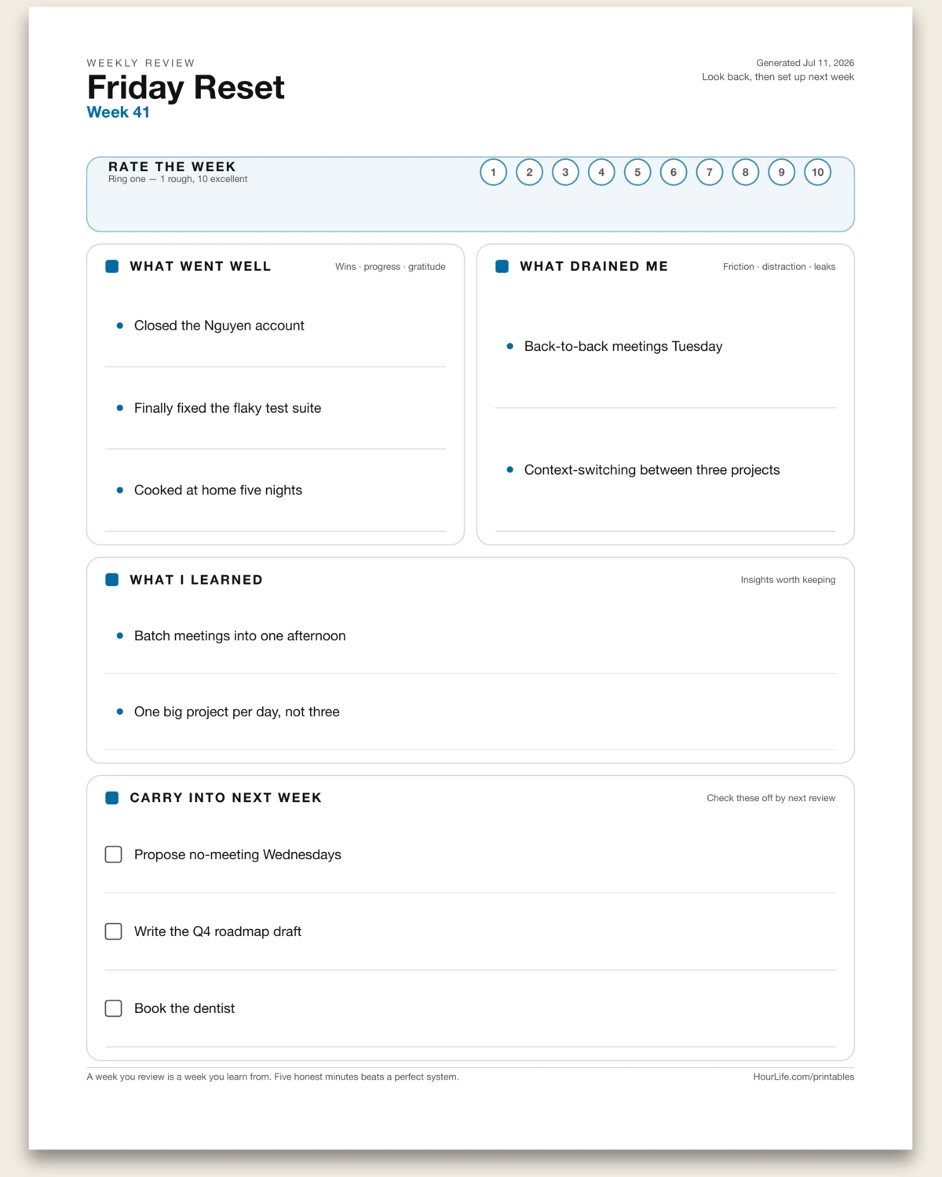Select the Friday Reset title

(x=186, y=87)
